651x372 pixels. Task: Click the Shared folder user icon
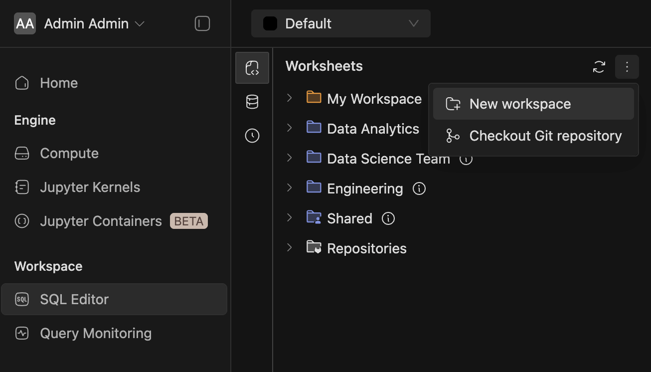click(314, 217)
